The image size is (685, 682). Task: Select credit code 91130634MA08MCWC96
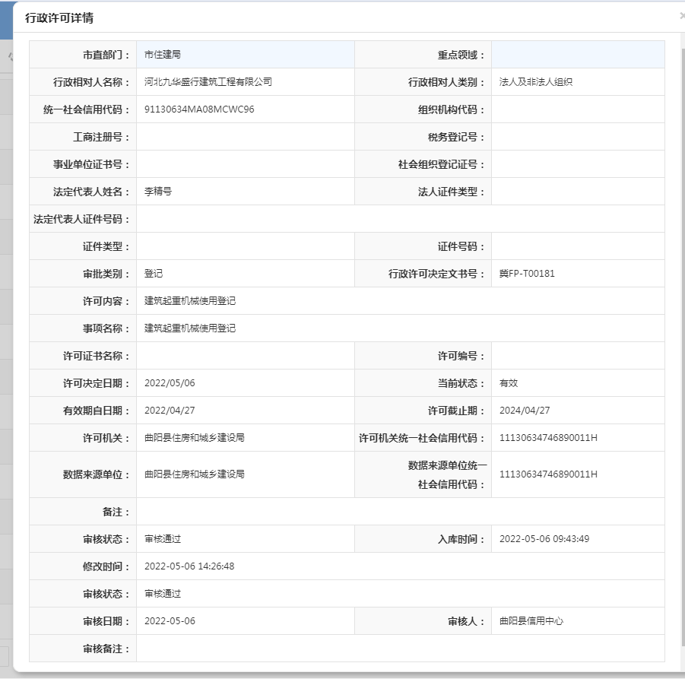199,109
